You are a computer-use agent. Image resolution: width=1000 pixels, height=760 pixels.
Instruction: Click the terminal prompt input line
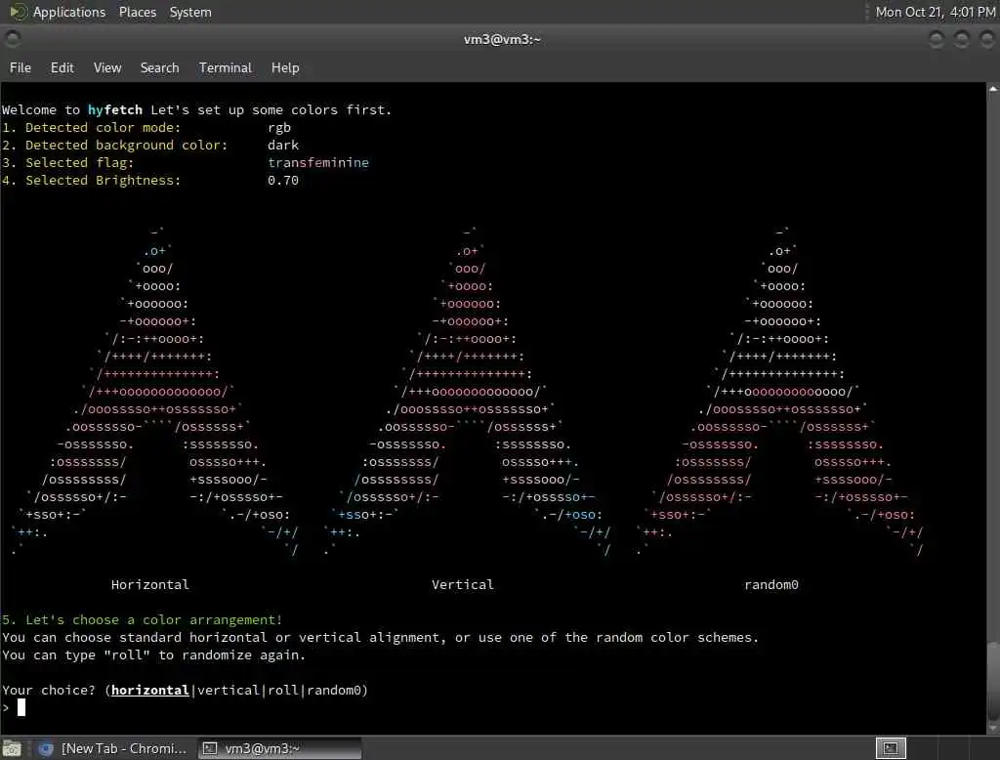(493, 707)
